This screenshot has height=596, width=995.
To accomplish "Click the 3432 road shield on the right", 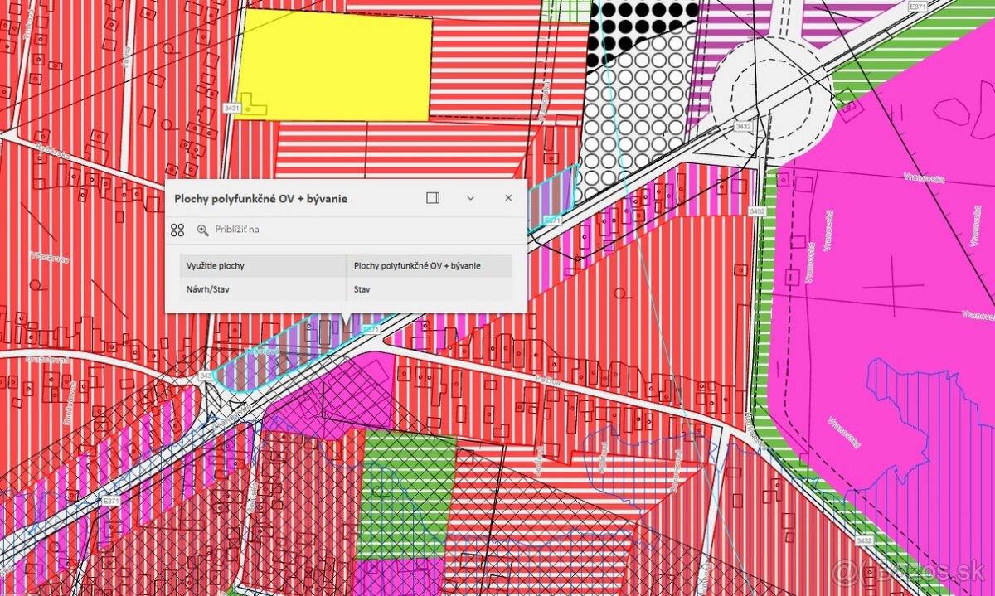I will point(757,211).
